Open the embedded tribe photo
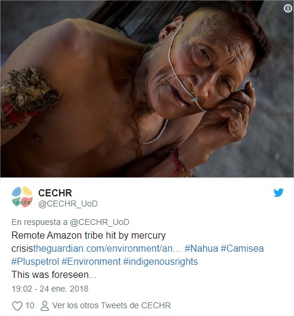The image size is (294, 316). 147,89
